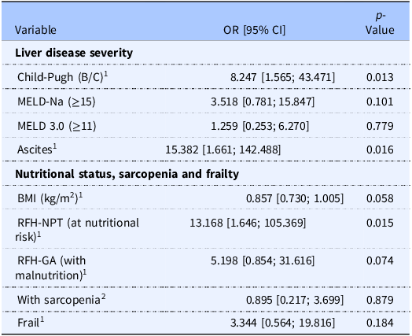Click the MELD 3.0 (≥11) variable
The height and width of the screenshot is (336, 412).
[x=57, y=126]
